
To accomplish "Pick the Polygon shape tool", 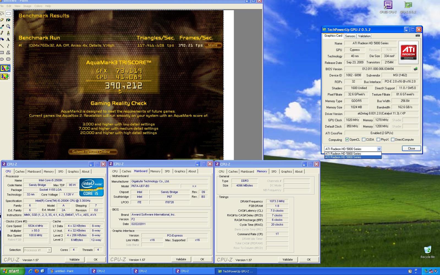I will point(9,53).
